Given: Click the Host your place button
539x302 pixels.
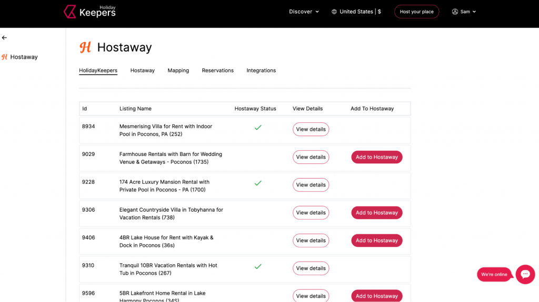Looking at the screenshot, I should pyautogui.click(x=416, y=12).
